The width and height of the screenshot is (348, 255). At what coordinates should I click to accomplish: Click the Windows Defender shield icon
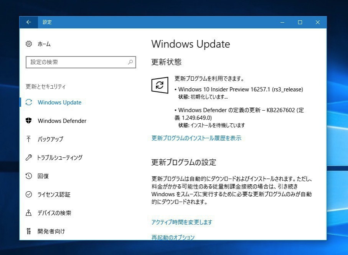click(29, 121)
